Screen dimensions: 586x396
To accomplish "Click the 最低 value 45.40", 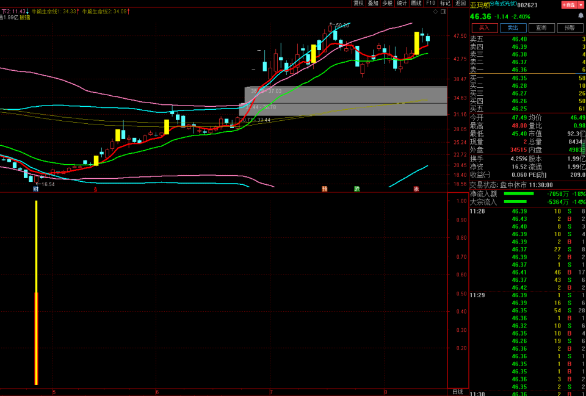I will point(519,134).
